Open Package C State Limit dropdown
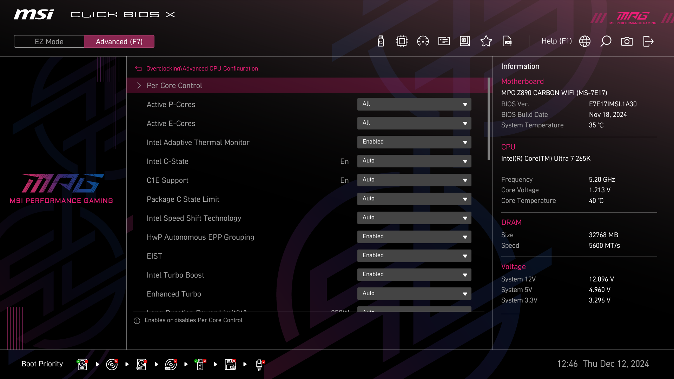674x379 pixels. point(414,199)
